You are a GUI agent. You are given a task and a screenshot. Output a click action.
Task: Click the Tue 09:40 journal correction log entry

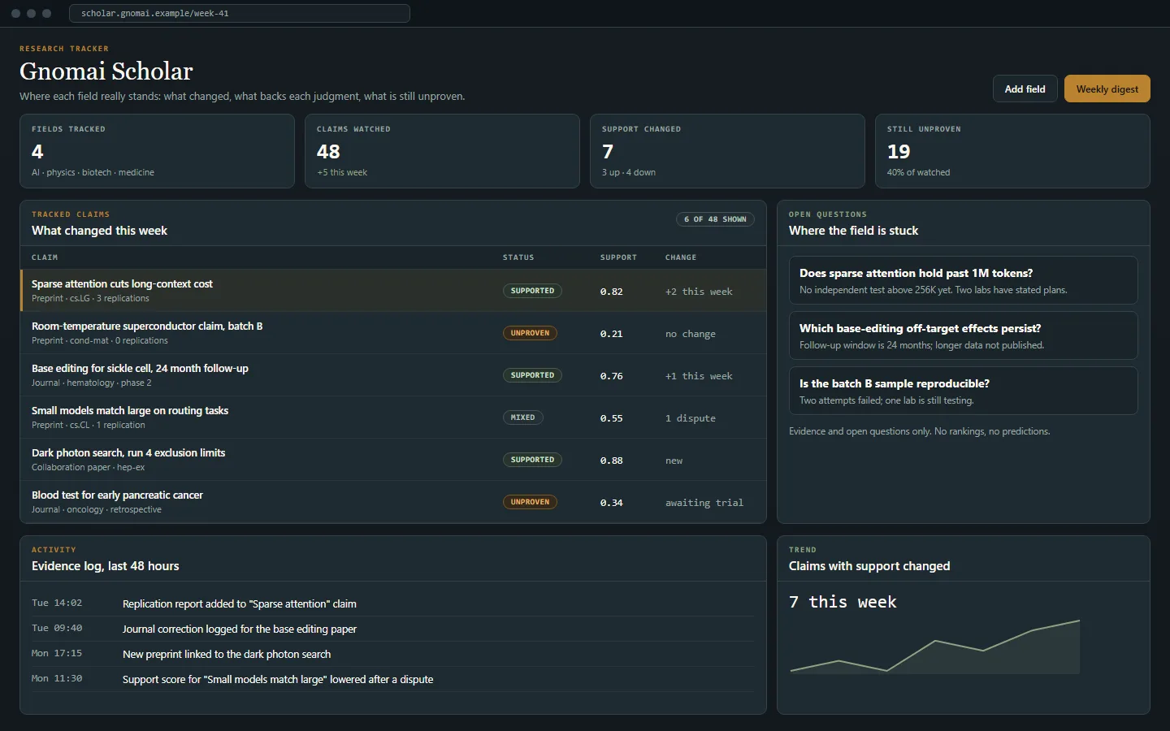click(392, 629)
